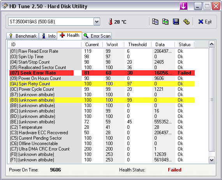Click the Exit button
Viewport: 222px width, 180px height.
[205, 22]
